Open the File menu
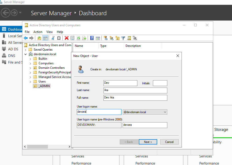This screenshot has height=165, width=232. (x=27, y=32)
